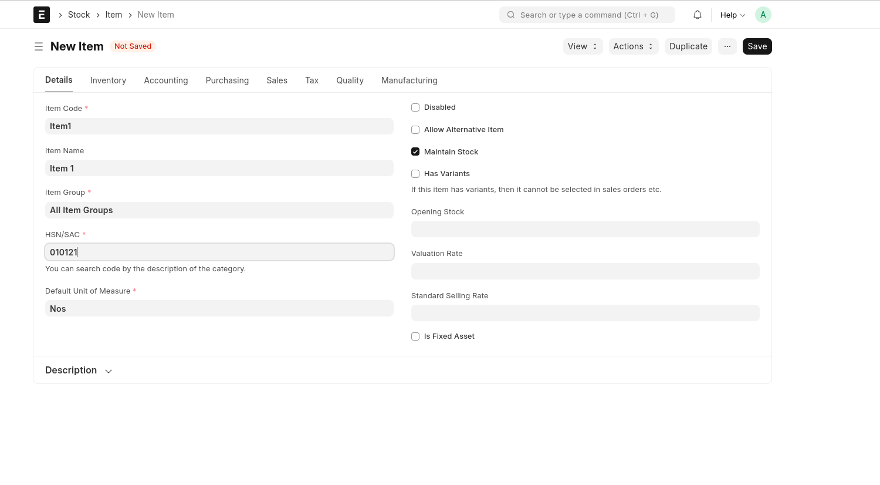Toggle the sidebar hamburger icon
The height and width of the screenshot is (485, 880).
(39, 46)
